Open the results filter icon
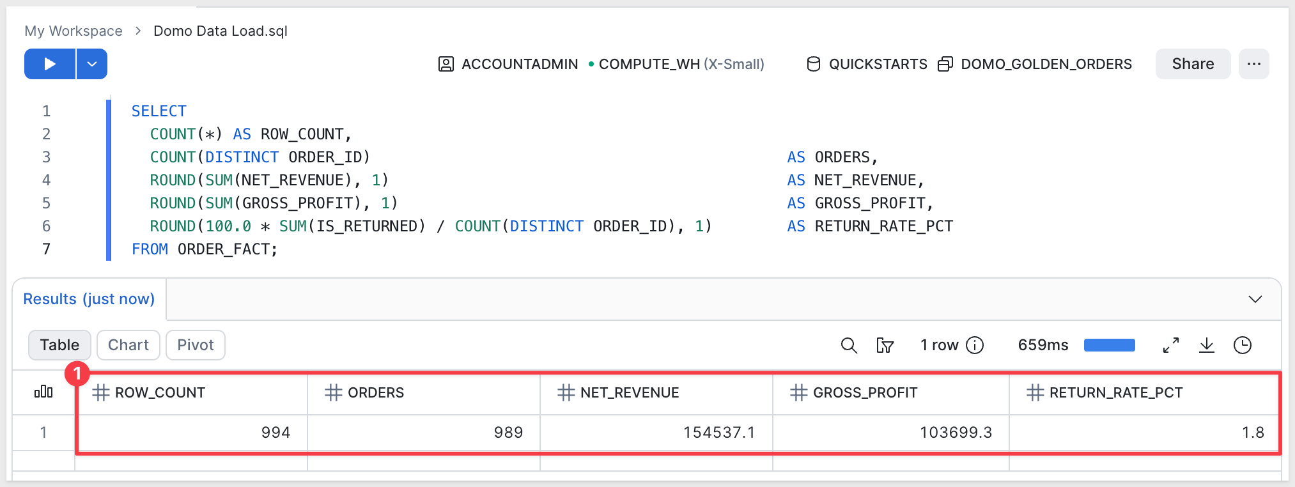 885,346
